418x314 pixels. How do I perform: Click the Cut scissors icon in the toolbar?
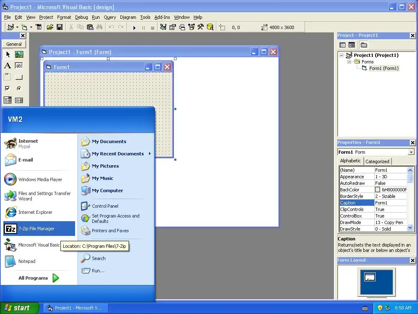[x=71, y=27]
